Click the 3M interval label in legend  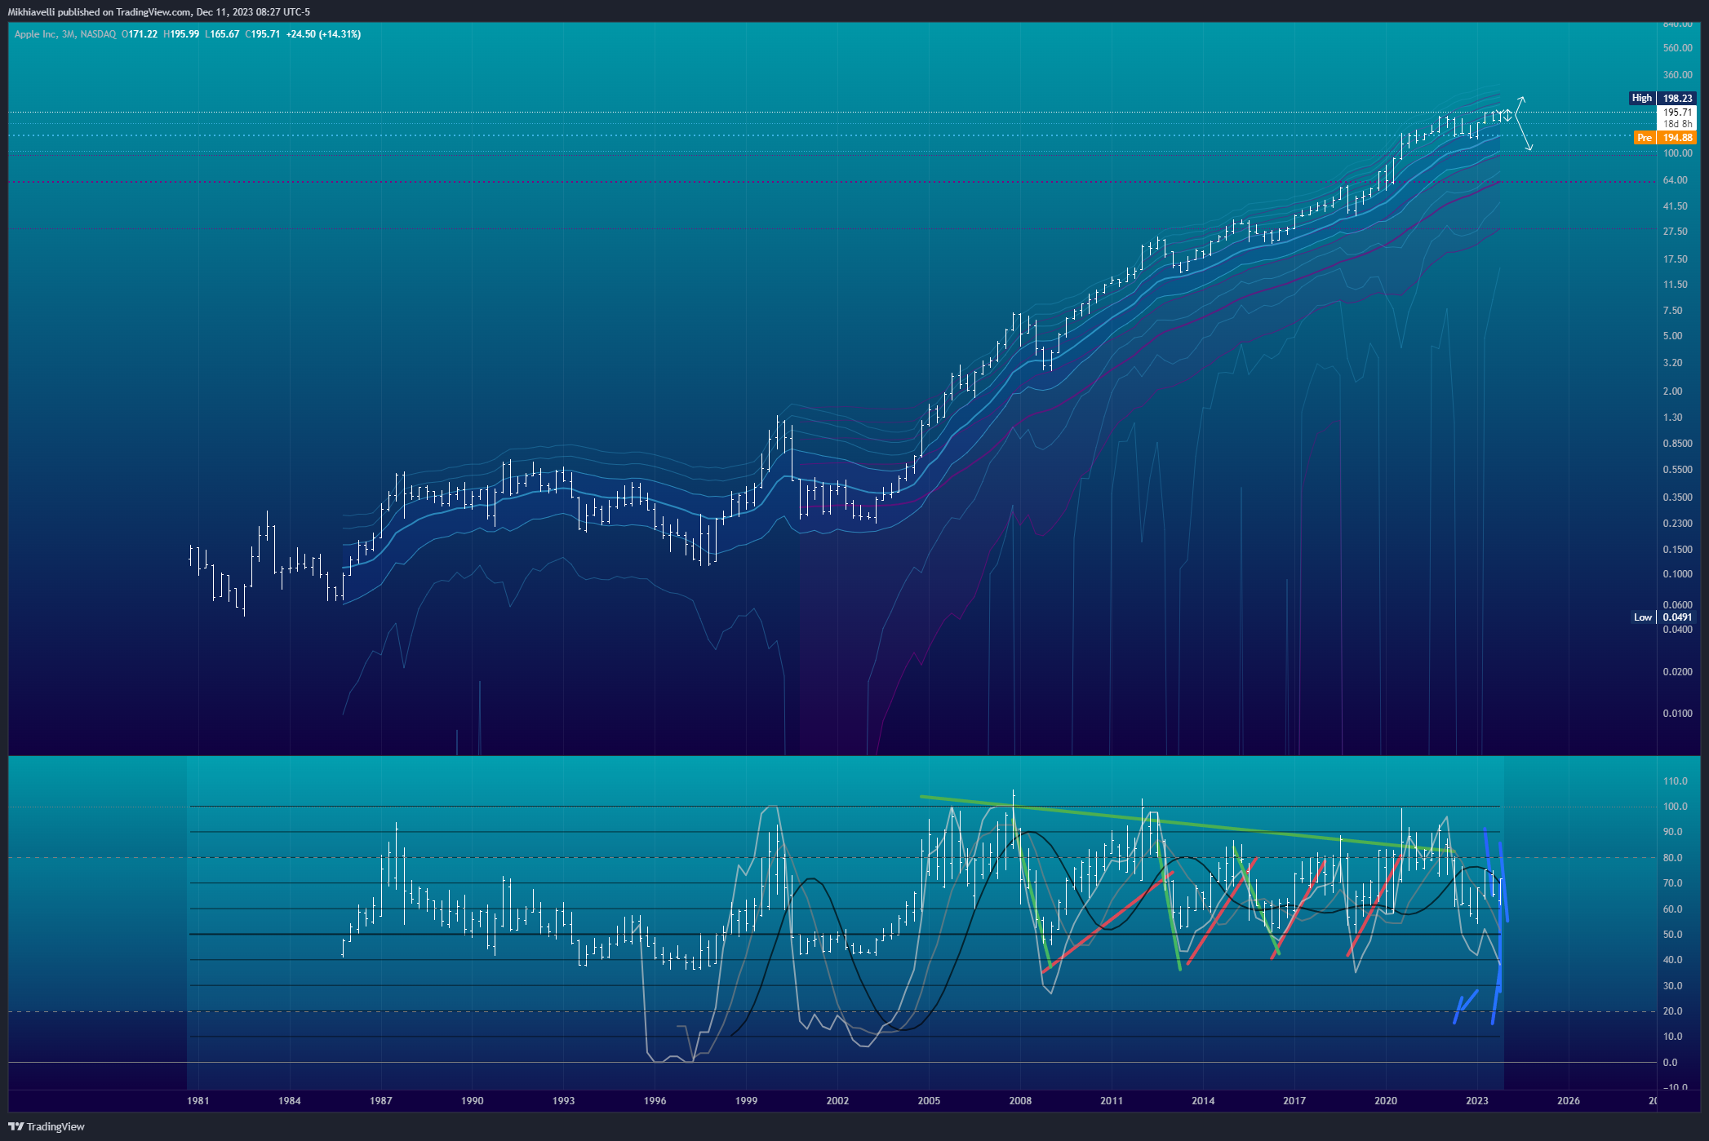pyautogui.click(x=69, y=34)
